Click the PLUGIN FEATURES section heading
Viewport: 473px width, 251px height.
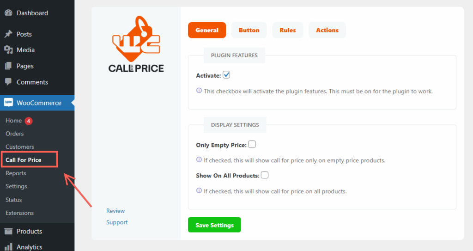234,55
